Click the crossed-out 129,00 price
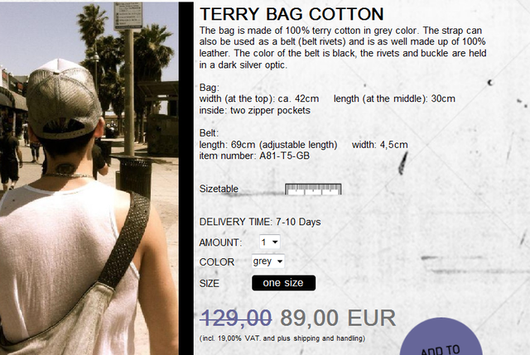 click(x=236, y=318)
